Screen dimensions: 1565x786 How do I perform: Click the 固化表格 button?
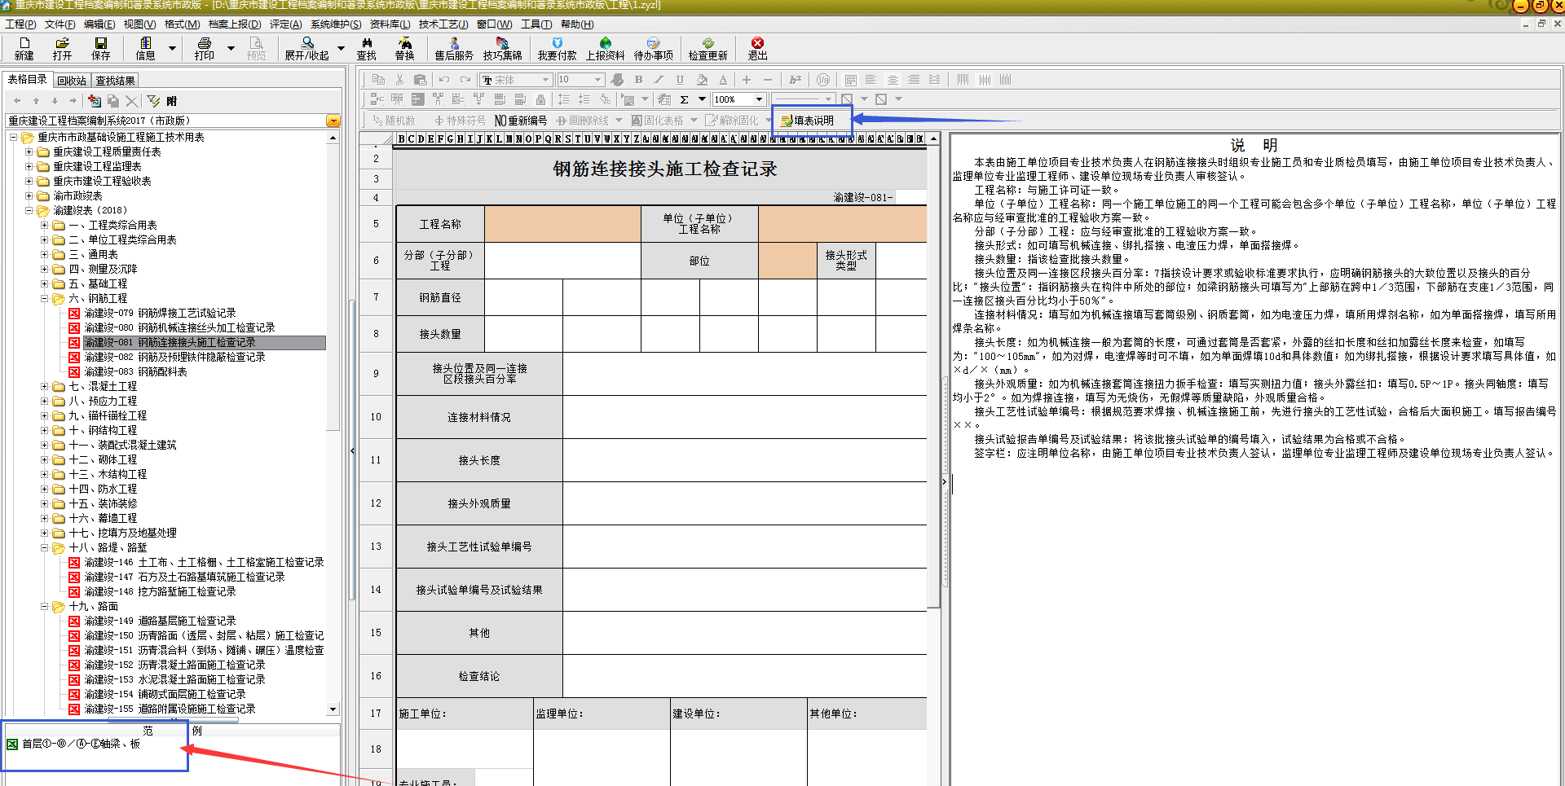pyautogui.click(x=658, y=121)
